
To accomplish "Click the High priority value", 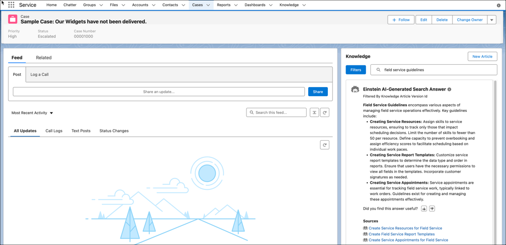I will click(12, 36).
